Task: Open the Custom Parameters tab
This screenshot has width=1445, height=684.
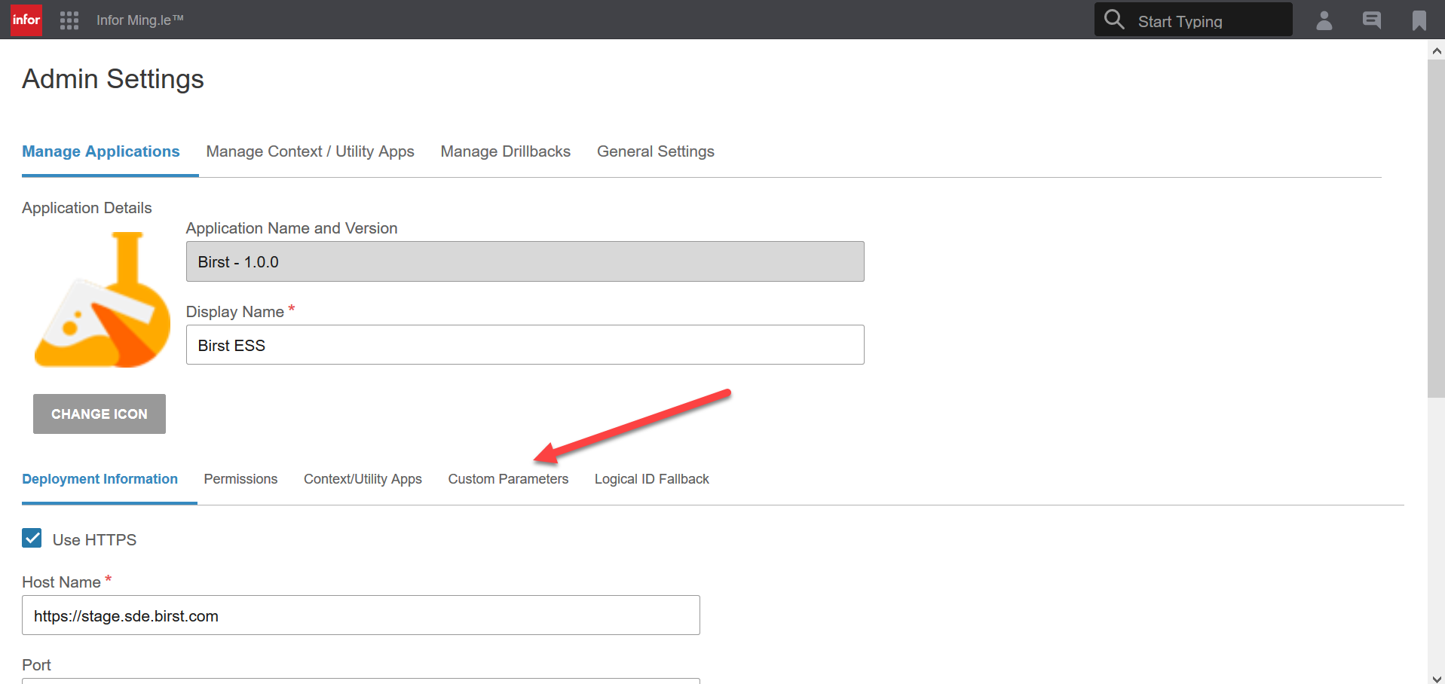Action: (x=508, y=479)
